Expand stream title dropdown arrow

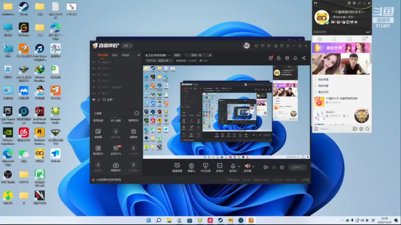pos(169,55)
